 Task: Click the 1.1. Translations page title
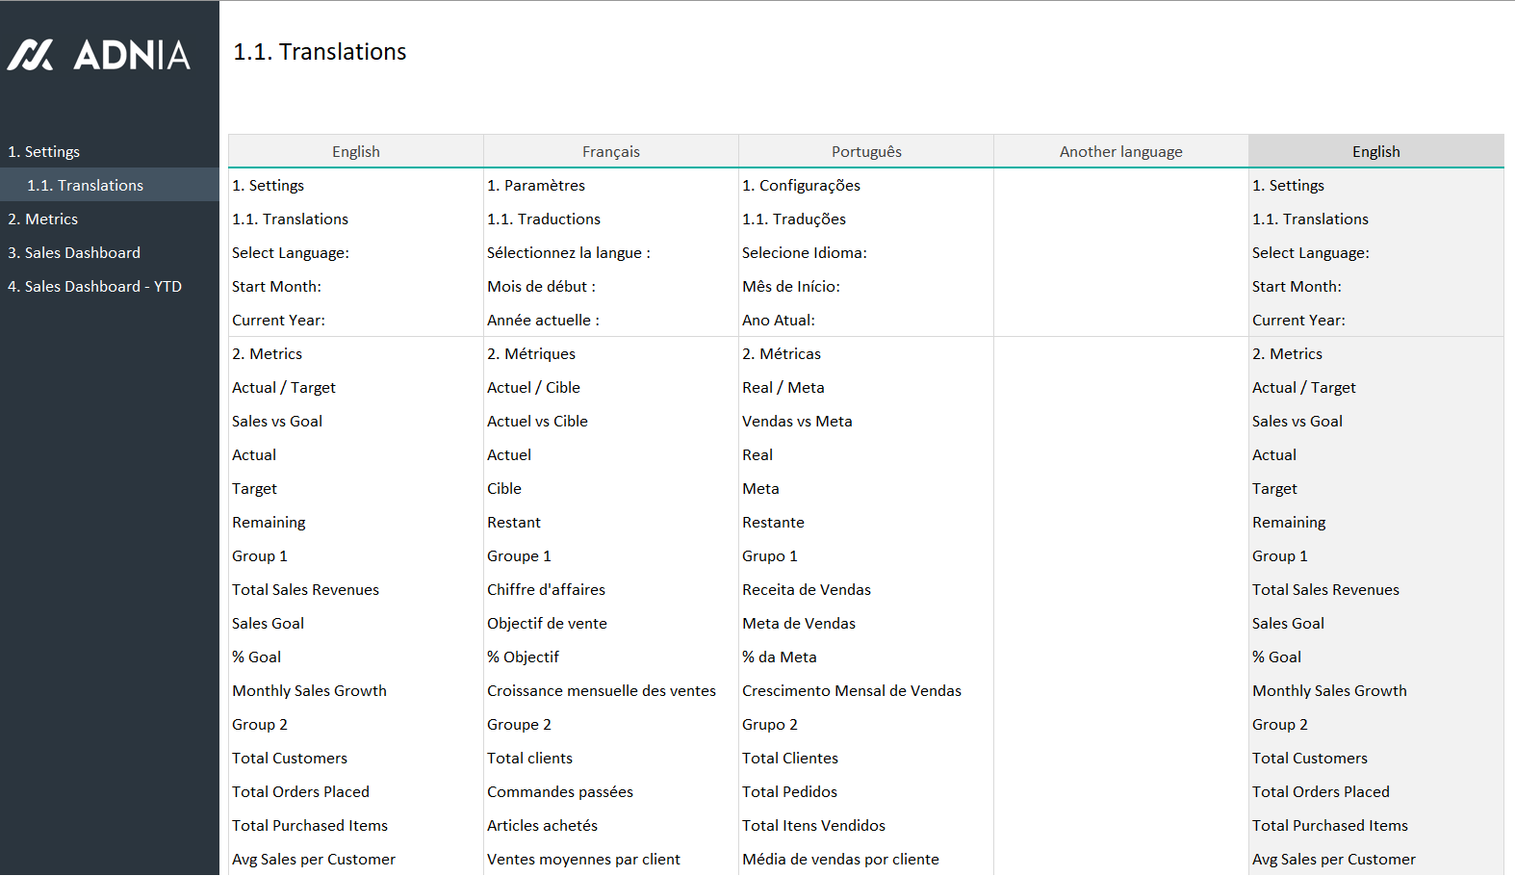pos(320,52)
